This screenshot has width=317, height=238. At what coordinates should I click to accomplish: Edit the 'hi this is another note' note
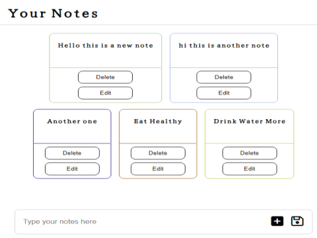(x=224, y=93)
